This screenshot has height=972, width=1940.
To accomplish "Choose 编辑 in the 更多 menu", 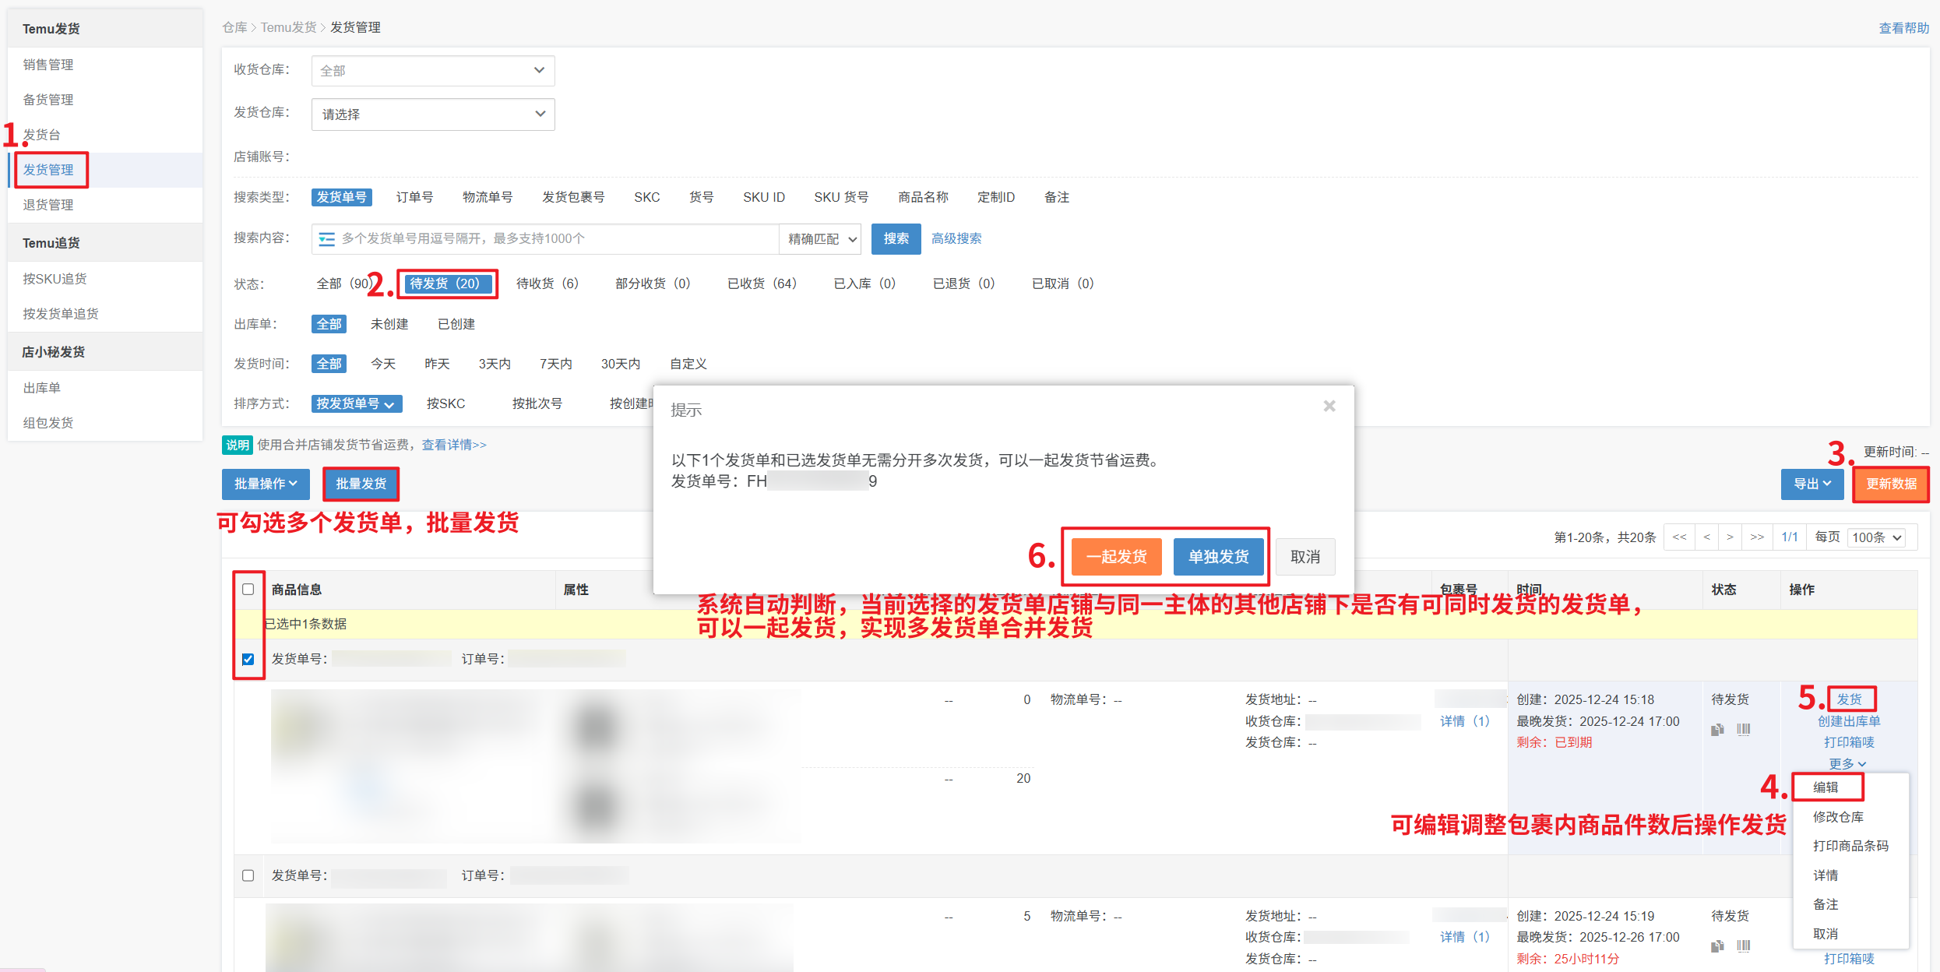I will [x=1826, y=787].
